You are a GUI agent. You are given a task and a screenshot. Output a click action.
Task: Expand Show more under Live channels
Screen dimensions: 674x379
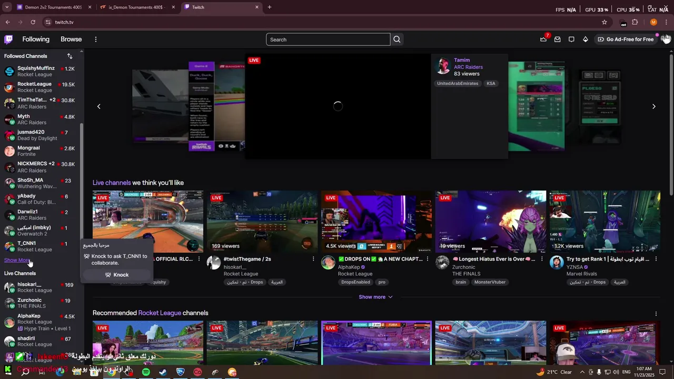point(375,297)
